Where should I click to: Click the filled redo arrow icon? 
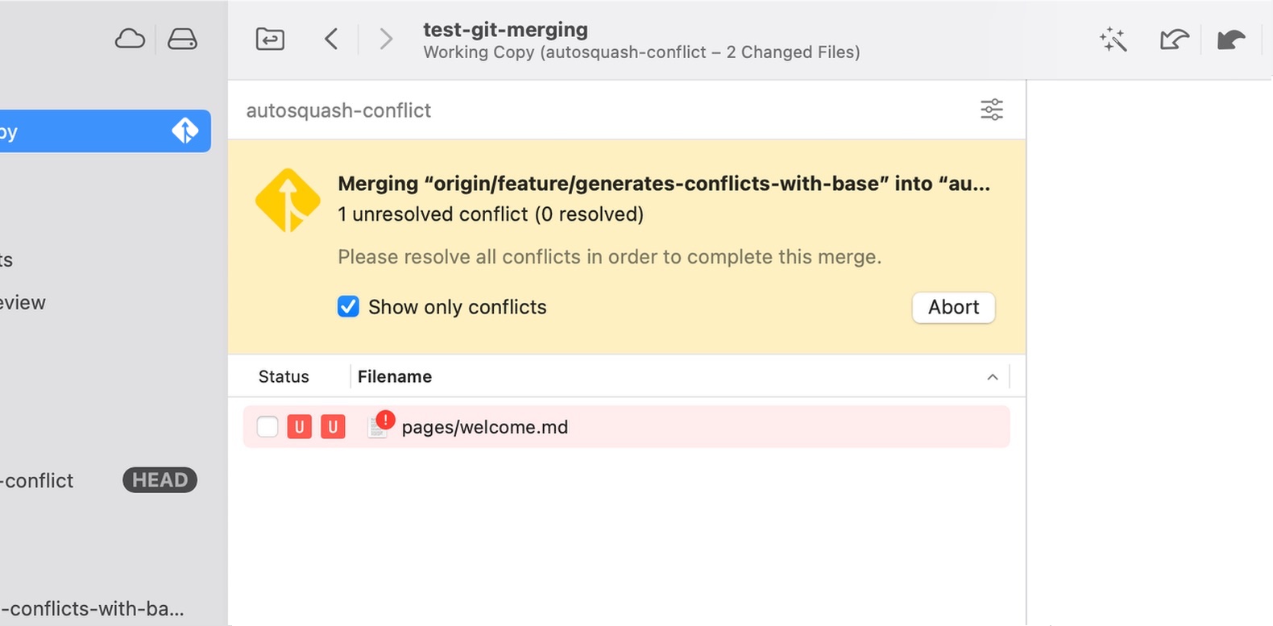pos(1230,39)
